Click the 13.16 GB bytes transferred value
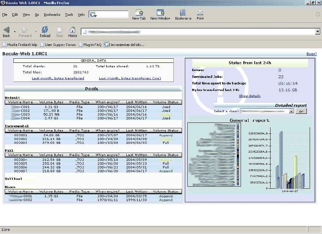The width and height of the screenshot is (322, 234). tap(288, 90)
